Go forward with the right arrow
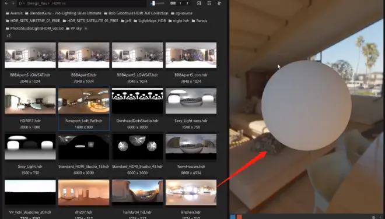This screenshot has width=385, height=219. pyautogui.click(x=13, y=3)
